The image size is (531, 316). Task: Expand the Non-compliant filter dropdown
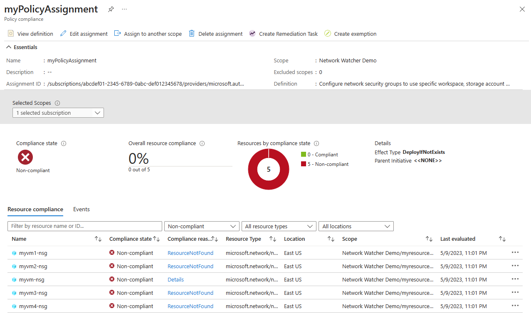pos(202,226)
